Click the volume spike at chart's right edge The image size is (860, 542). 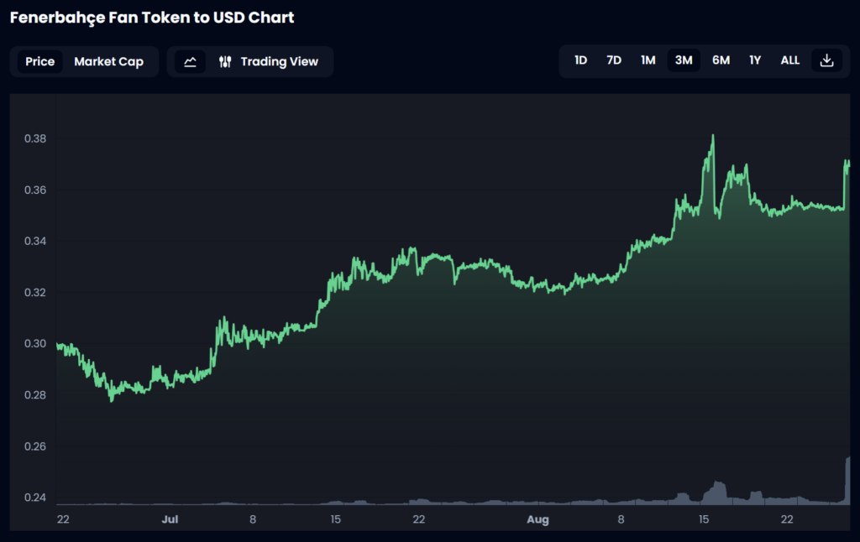point(847,480)
